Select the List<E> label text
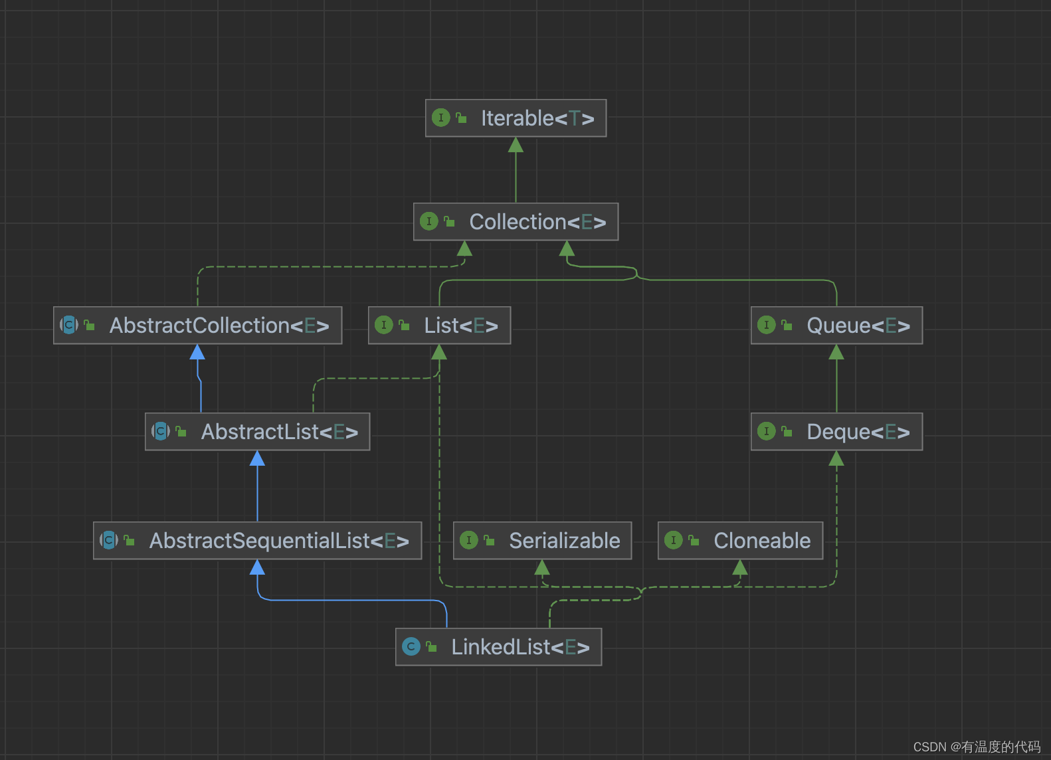Screen dimensions: 1051x760 click(x=461, y=326)
